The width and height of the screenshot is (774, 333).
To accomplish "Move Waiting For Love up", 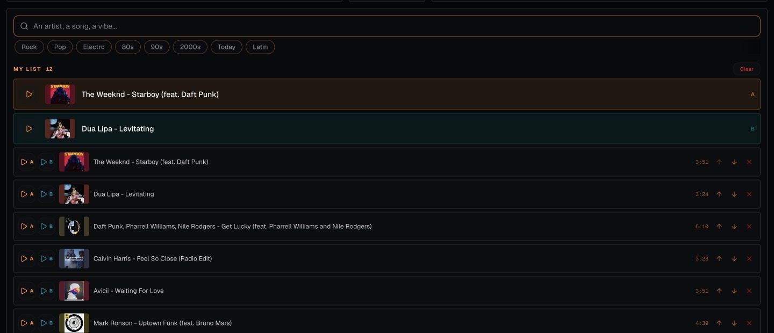I will tap(719, 291).
